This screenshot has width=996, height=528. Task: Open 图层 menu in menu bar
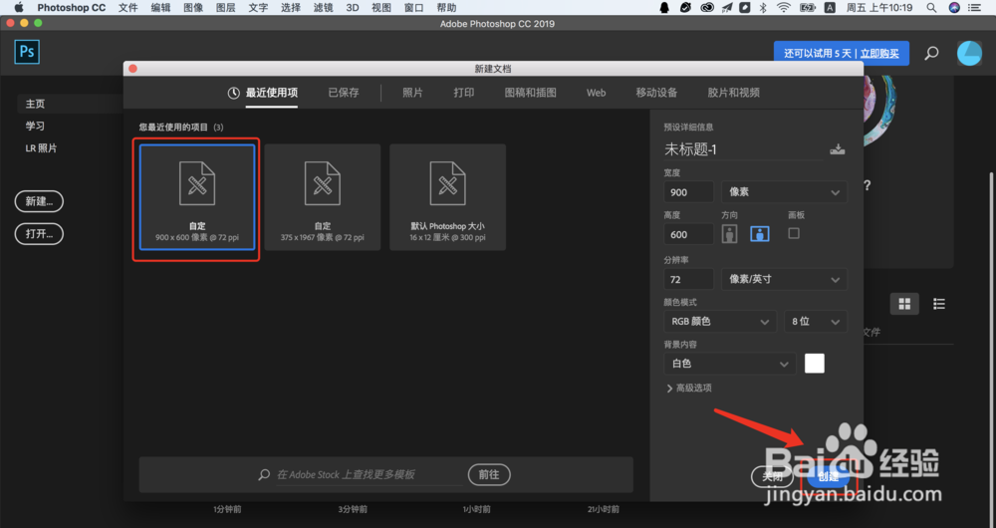point(225,8)
